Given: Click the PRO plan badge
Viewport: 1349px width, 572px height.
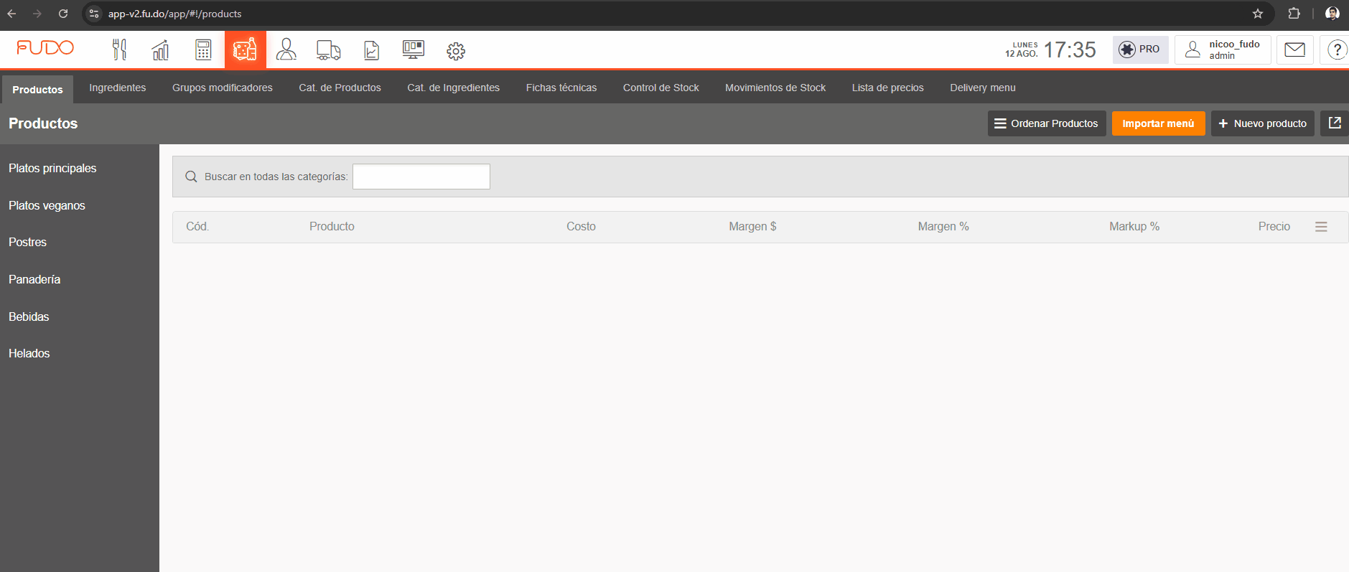Looking at the screenshot, I should tap(1140, 50).
